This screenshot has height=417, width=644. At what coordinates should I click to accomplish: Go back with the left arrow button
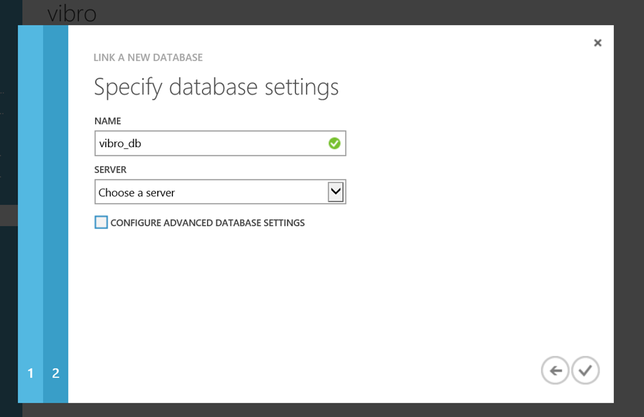555,370
